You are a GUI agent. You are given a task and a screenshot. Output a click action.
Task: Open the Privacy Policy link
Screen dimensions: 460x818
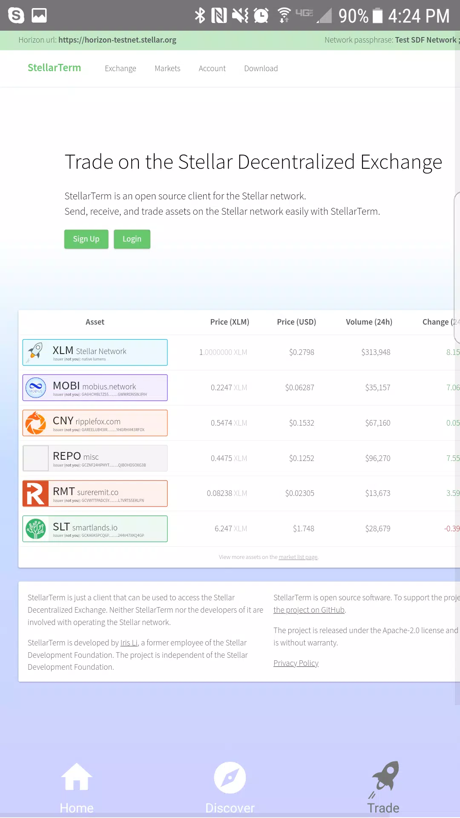pyautogui.click(x=296, y=663)
